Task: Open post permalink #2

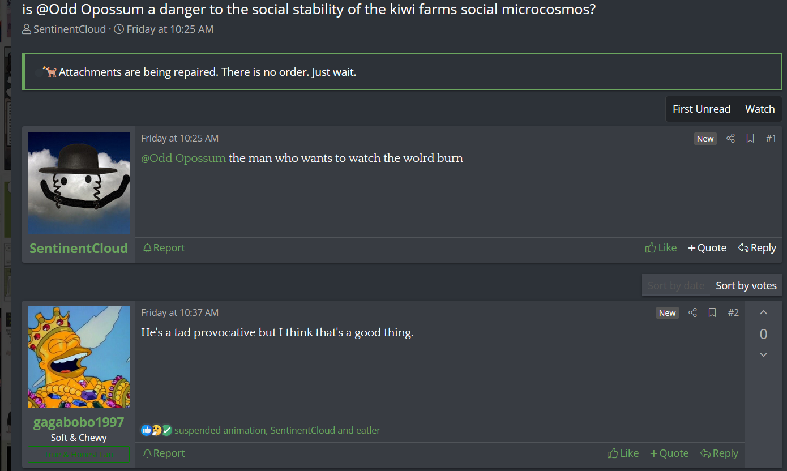Action: [733, 313]
